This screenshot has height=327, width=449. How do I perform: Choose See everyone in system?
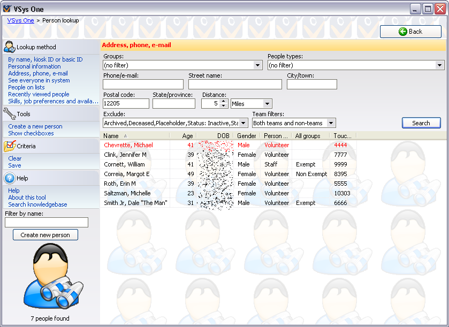pos(39,80)
